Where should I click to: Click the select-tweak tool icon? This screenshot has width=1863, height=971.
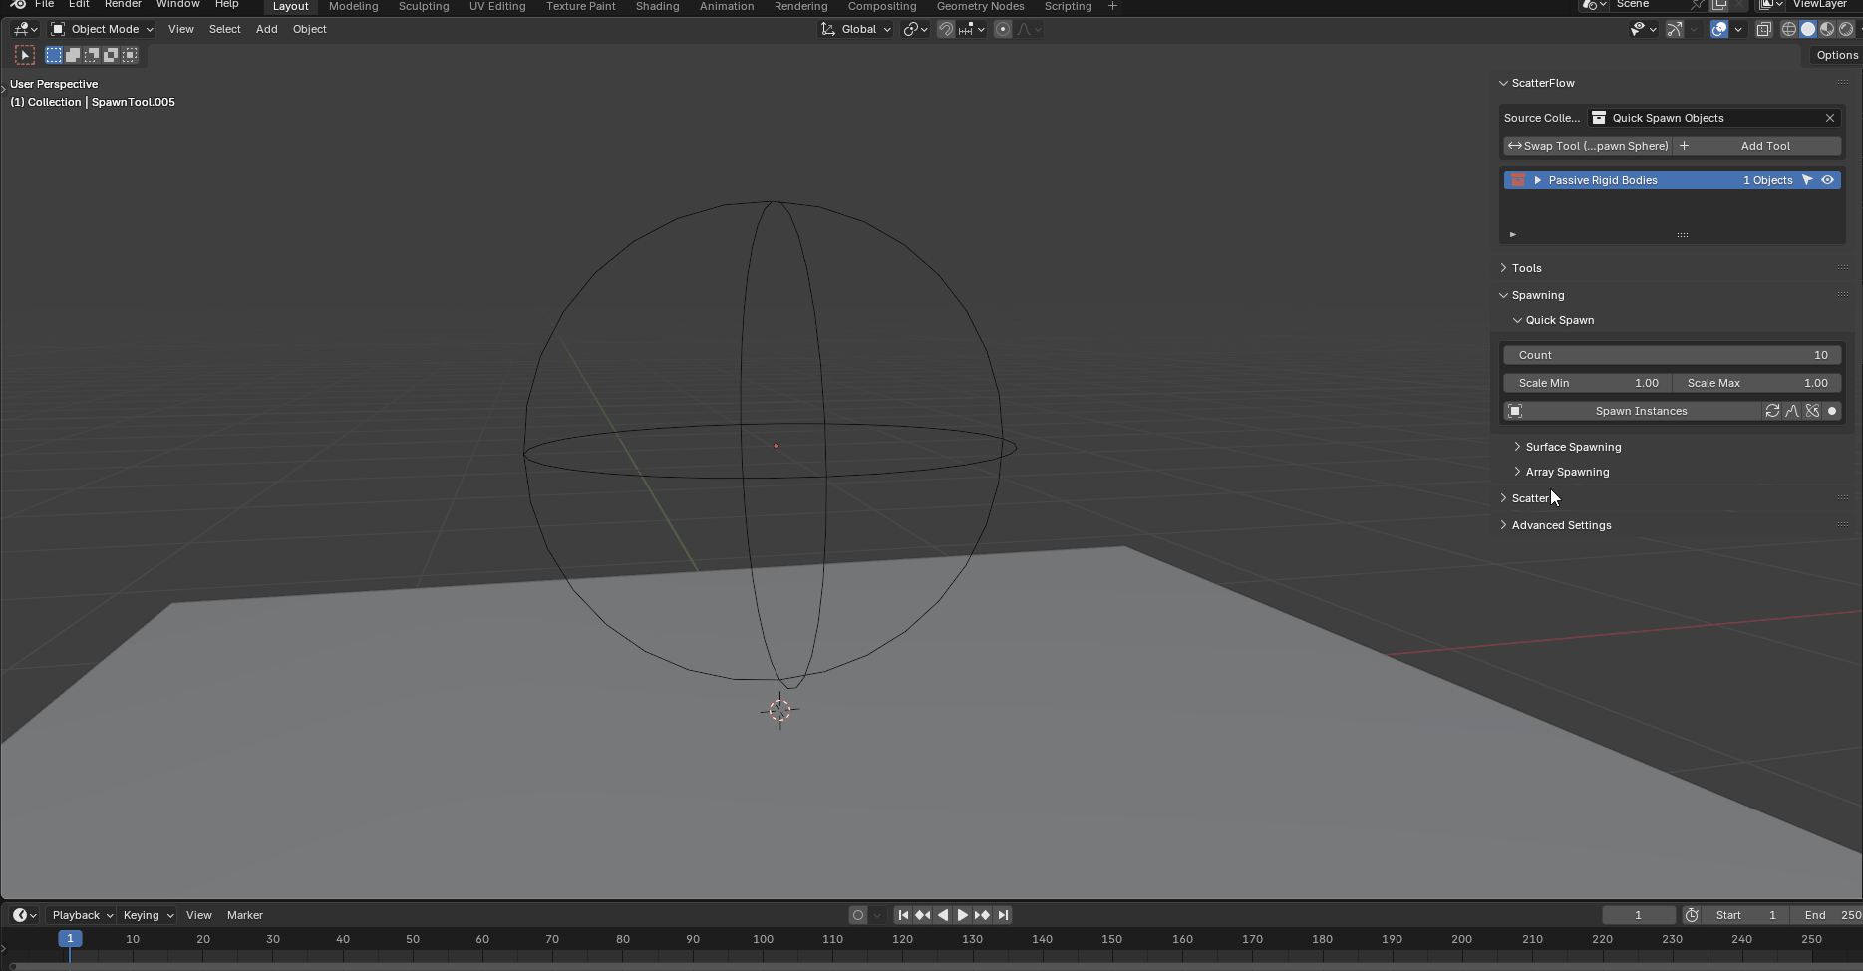[x=25, y=55]
